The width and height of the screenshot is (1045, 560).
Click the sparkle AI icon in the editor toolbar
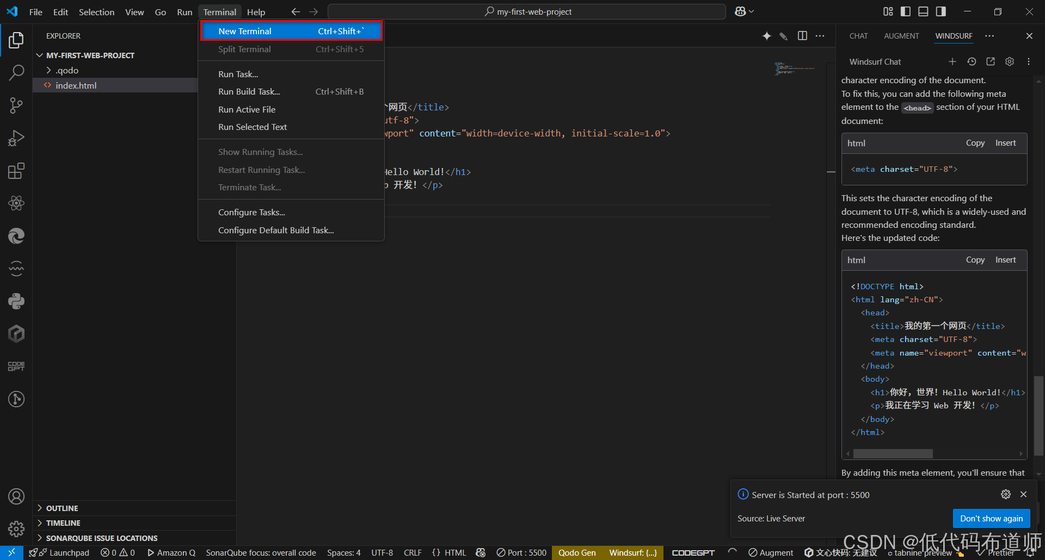[767, 36]
